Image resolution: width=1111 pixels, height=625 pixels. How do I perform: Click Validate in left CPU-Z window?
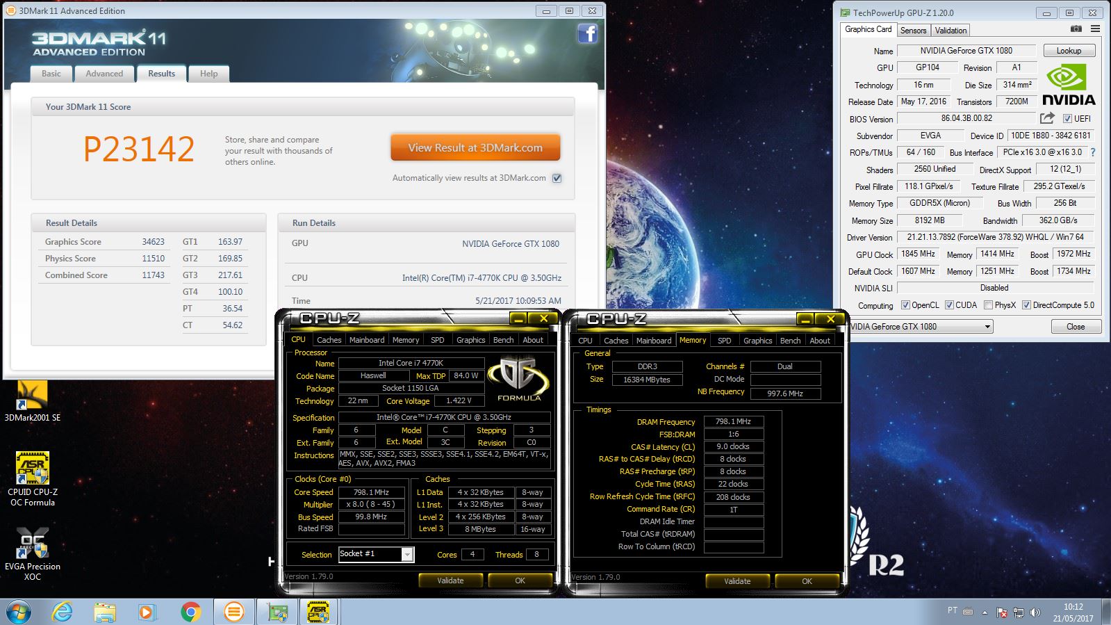(450, 581)
